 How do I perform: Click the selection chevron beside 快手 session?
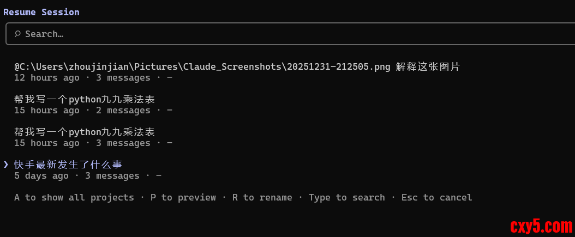tap(5, 165)
